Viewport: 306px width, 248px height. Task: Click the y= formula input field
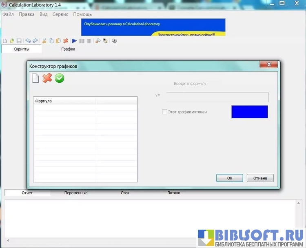click(217, 97)
